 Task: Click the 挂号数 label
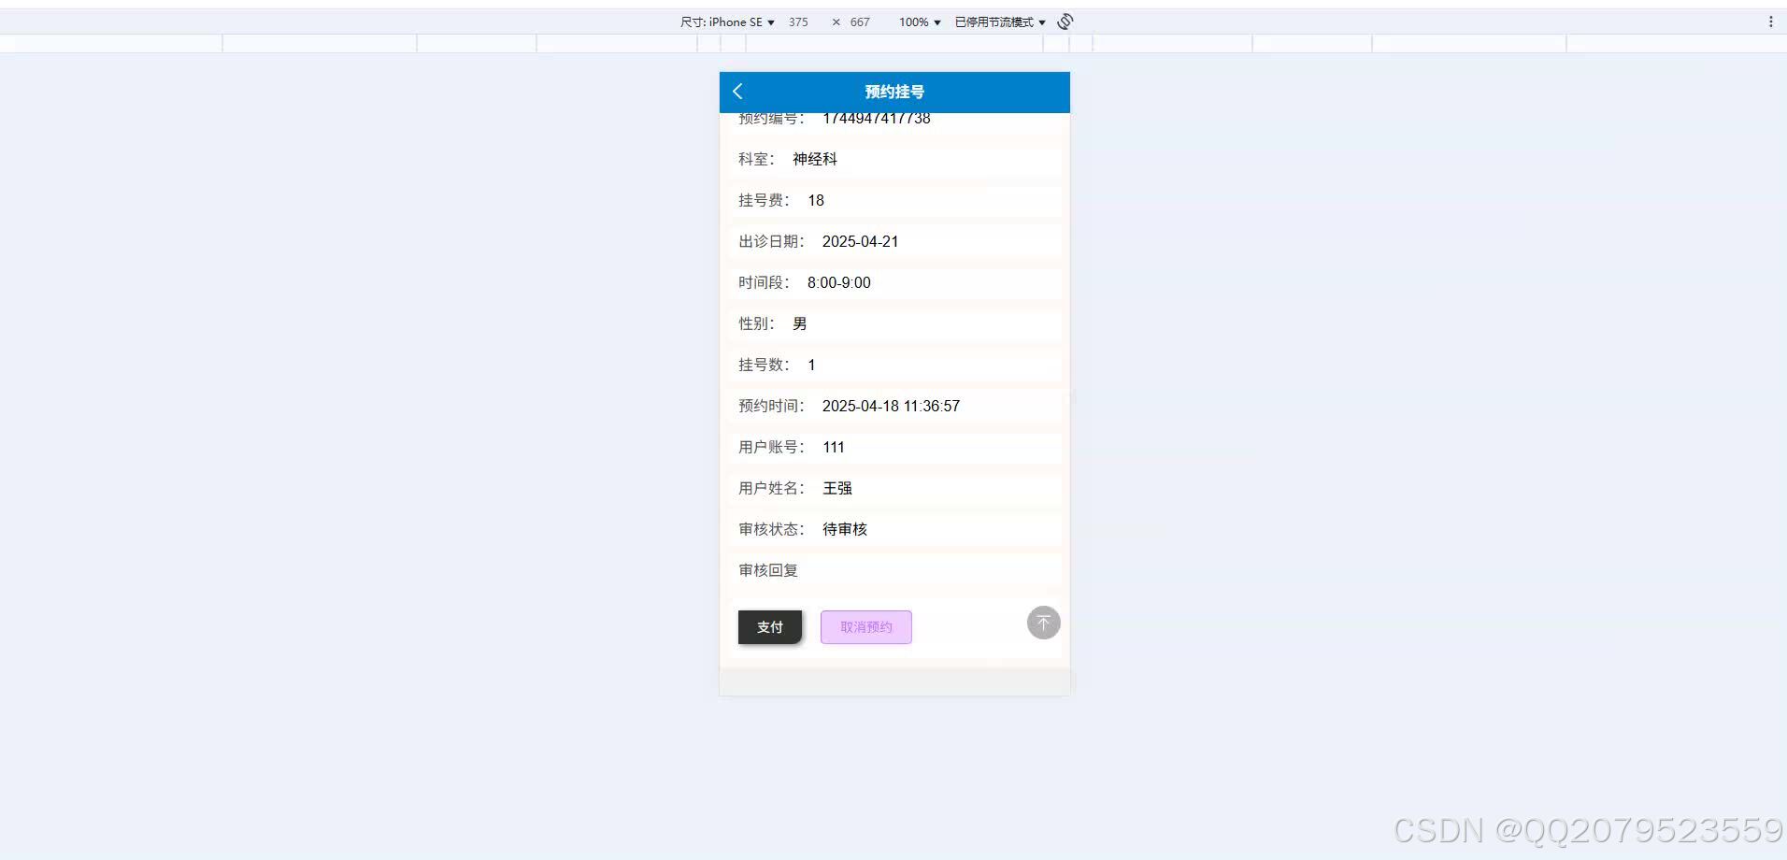point(764,365)
